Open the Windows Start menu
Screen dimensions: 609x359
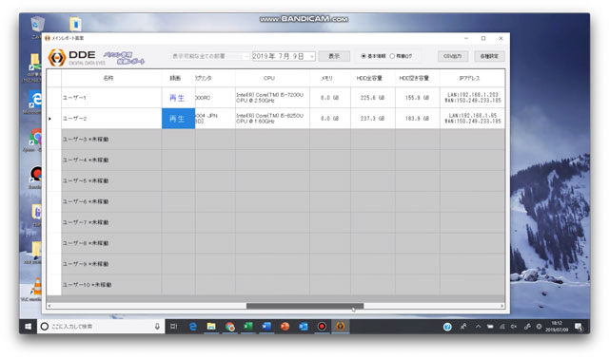[28, 327]
